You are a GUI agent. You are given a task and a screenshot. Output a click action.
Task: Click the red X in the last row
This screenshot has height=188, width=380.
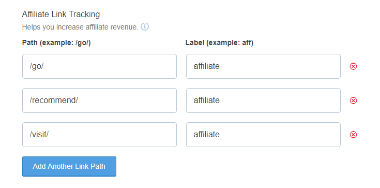click(353, 135)
